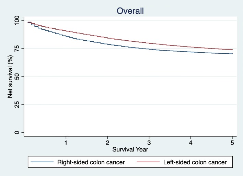The height and width of the screenshot is (176, 243).
Task: Select year 4 on the x-axis
Action: pos(190,142)
